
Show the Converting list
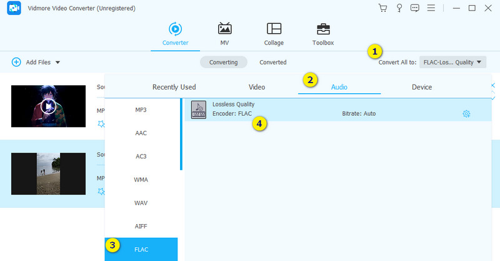pos(223,63)
